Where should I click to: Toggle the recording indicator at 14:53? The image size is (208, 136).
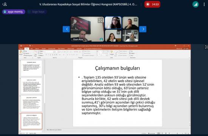point(152,5)
